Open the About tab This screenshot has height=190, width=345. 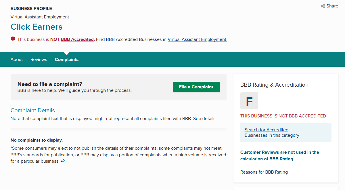(x=17, y=60)
